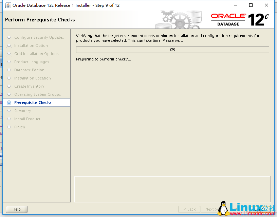Select the Product Languages step
The height and width of the screenshot is (217, 277).
pos(33,62)
